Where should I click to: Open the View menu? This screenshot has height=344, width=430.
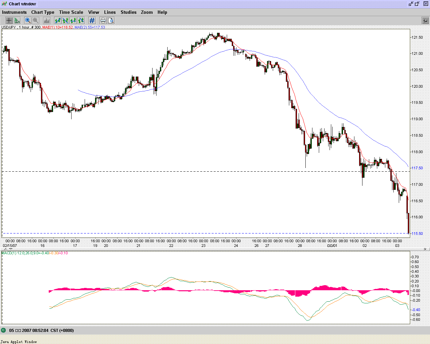[x=94, y=12]
